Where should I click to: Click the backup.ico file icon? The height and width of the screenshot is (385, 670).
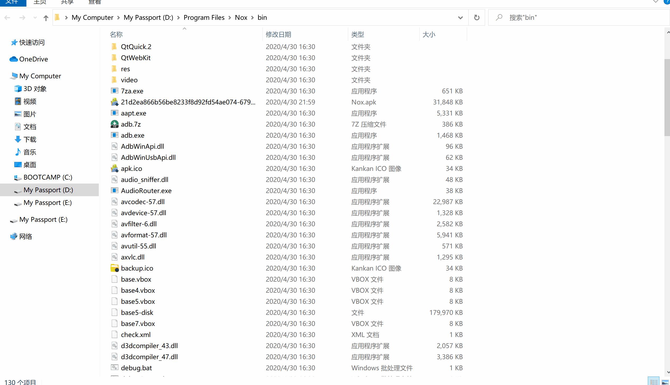click(x=114, y=268)
